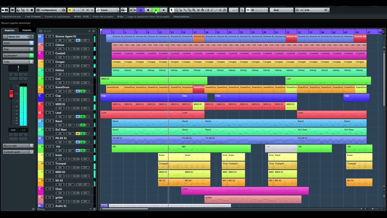This screenshot has height=218, width=387.
Task: Select the Choir part in arrangement
Action: tap(245, 191)
